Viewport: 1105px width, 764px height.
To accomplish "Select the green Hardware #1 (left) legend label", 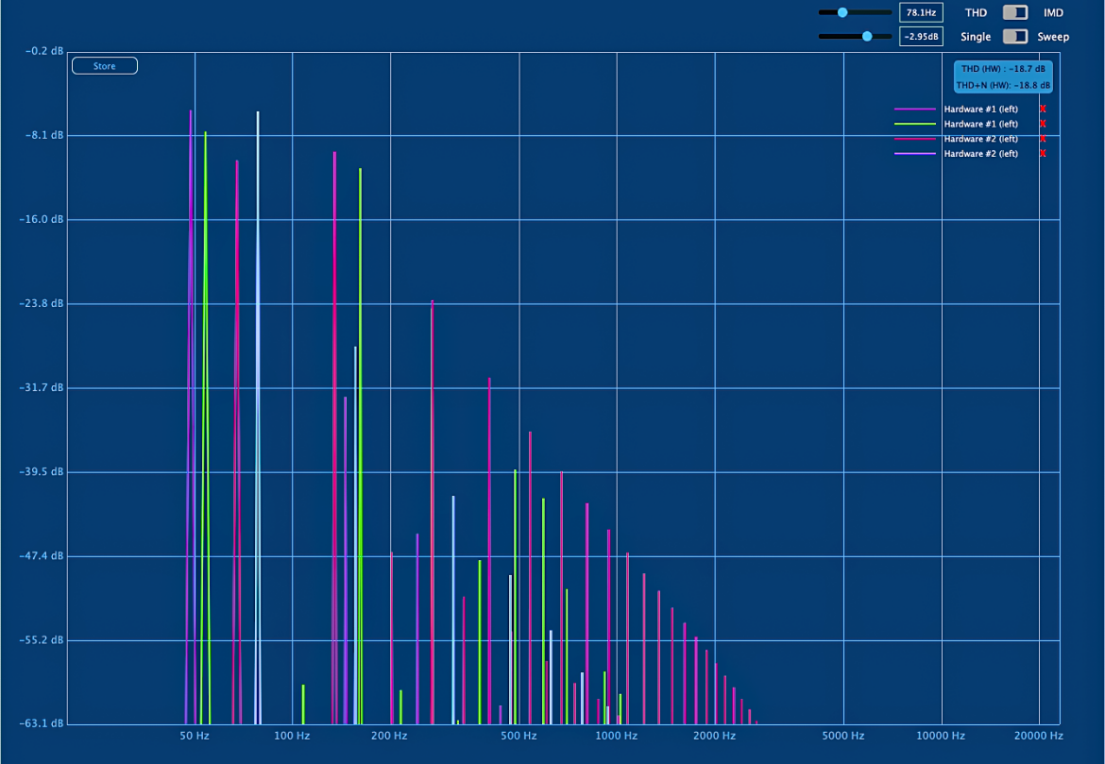I will [x=980, y=124].
